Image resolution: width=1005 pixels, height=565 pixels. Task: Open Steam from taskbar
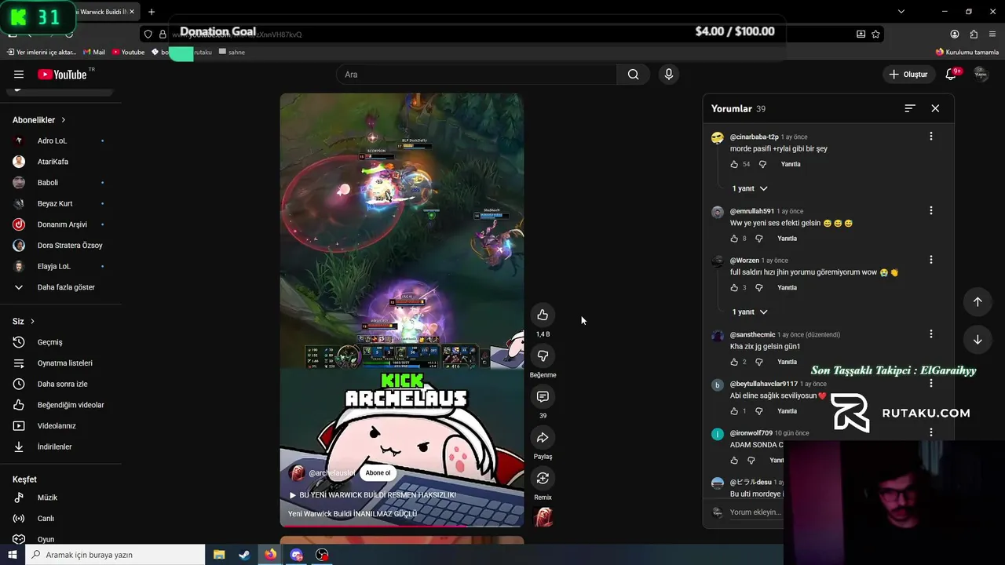[244, 555]
